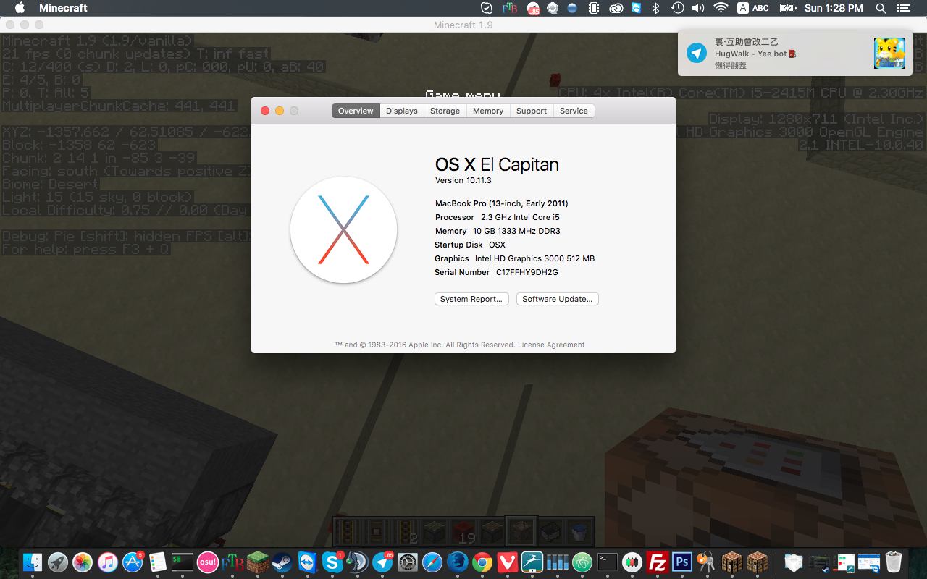This screenshot has width=927, height=579.
Task: Open the Wi-Fi status menu
Action: (720, 8)
